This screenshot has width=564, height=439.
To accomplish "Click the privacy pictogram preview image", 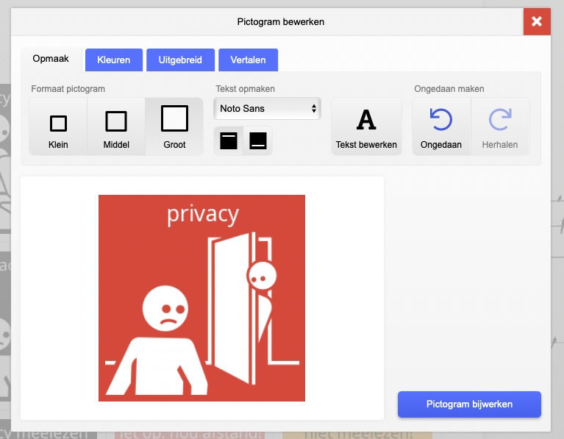I will (201, 298).
